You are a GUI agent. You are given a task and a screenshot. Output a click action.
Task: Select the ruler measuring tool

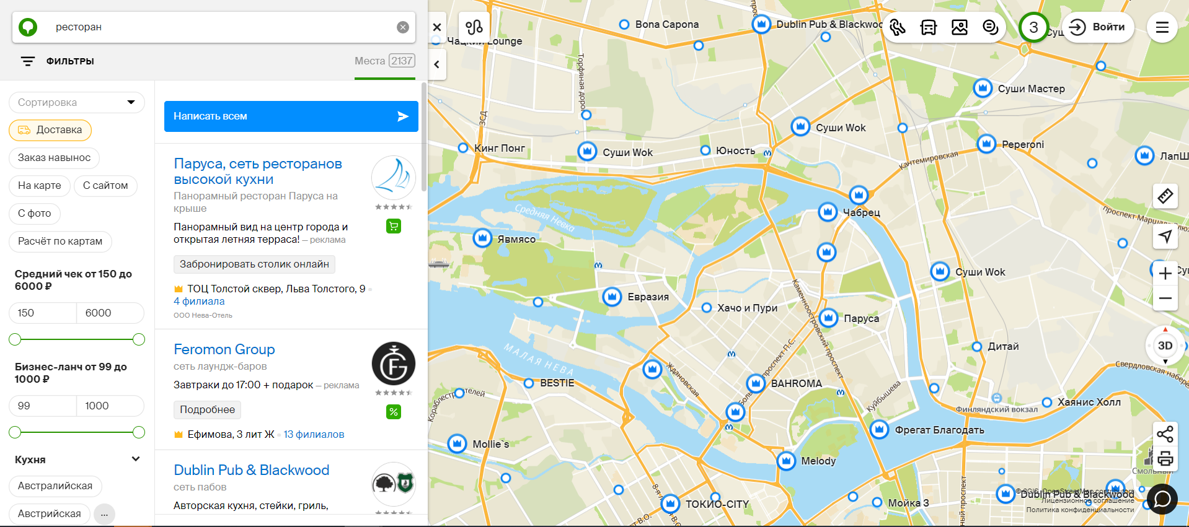[x=1165, y=196]
